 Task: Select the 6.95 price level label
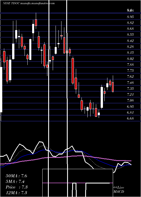[x=130, y=107]
